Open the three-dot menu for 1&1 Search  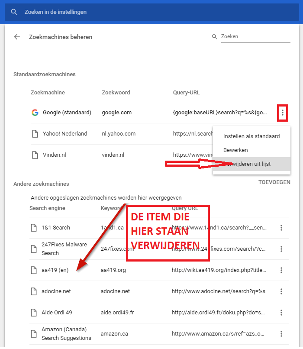[281, 228]
